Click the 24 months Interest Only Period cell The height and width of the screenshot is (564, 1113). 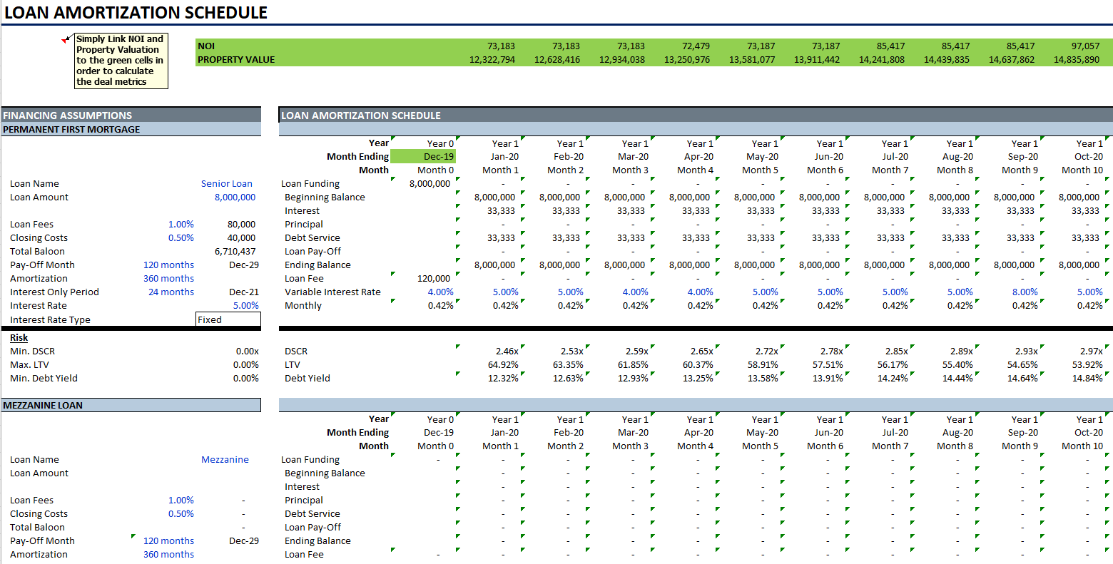(x=171, y=292)
